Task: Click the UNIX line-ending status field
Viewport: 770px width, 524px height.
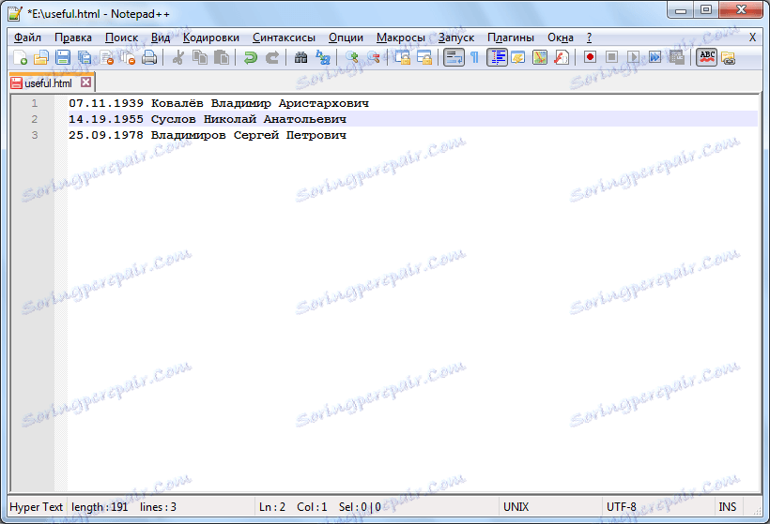Action: [516, 507]
